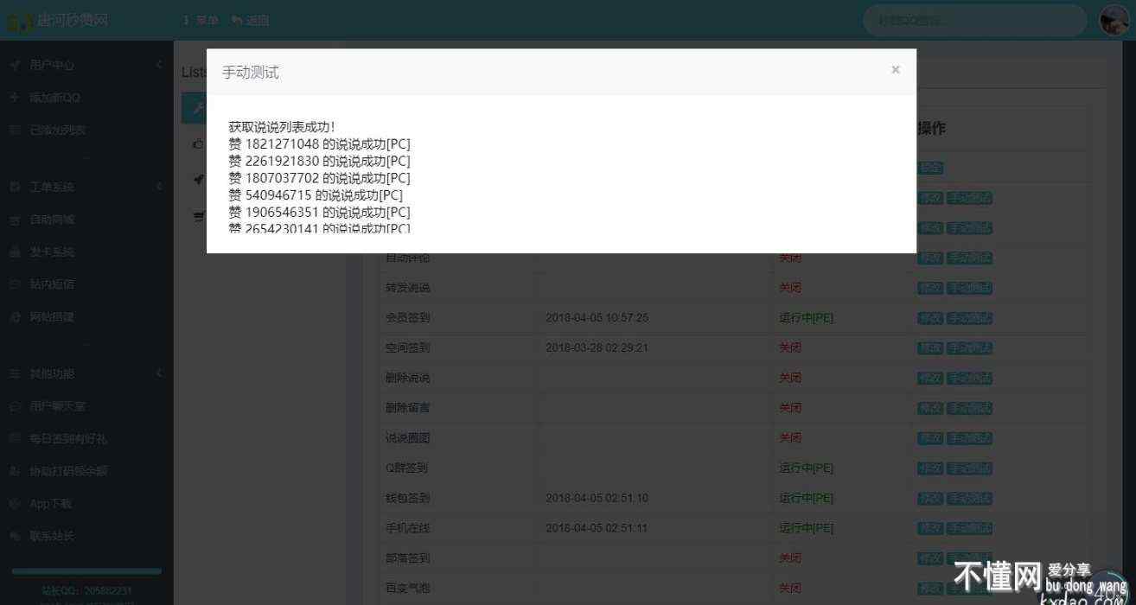Close the 手动测试 dialog with the × button
Viewport: 1136px width, 605px height.
[x=896, y=70]
